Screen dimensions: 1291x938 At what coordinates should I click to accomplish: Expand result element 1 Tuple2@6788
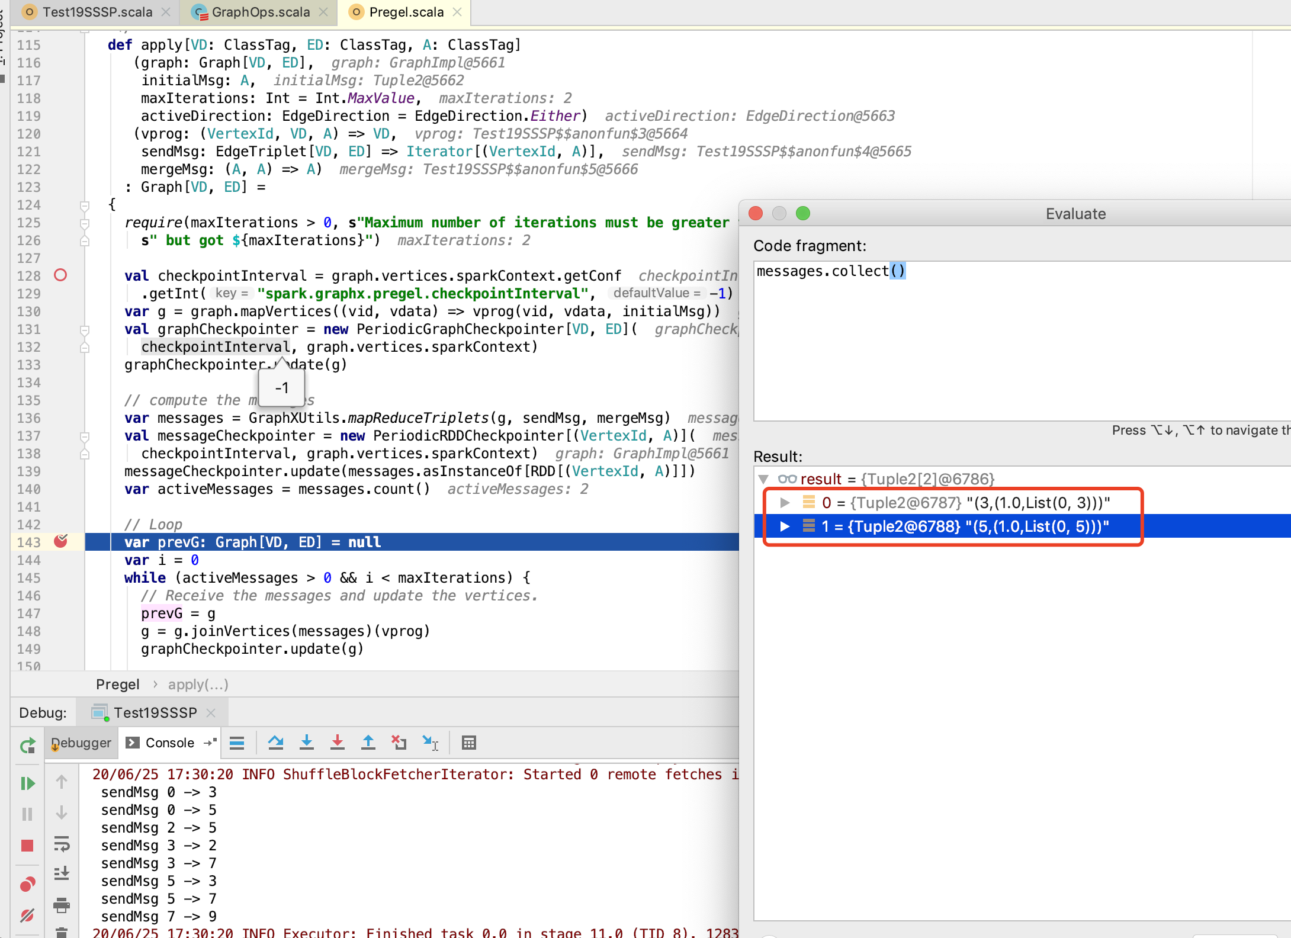click(x=785, y=526)
